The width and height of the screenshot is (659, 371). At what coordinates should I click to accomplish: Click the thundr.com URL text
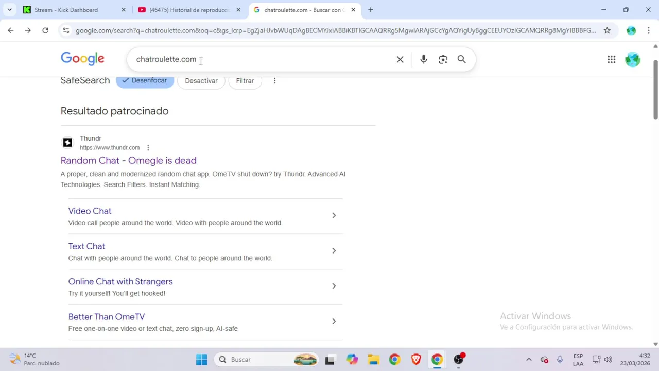click(110, 148)
